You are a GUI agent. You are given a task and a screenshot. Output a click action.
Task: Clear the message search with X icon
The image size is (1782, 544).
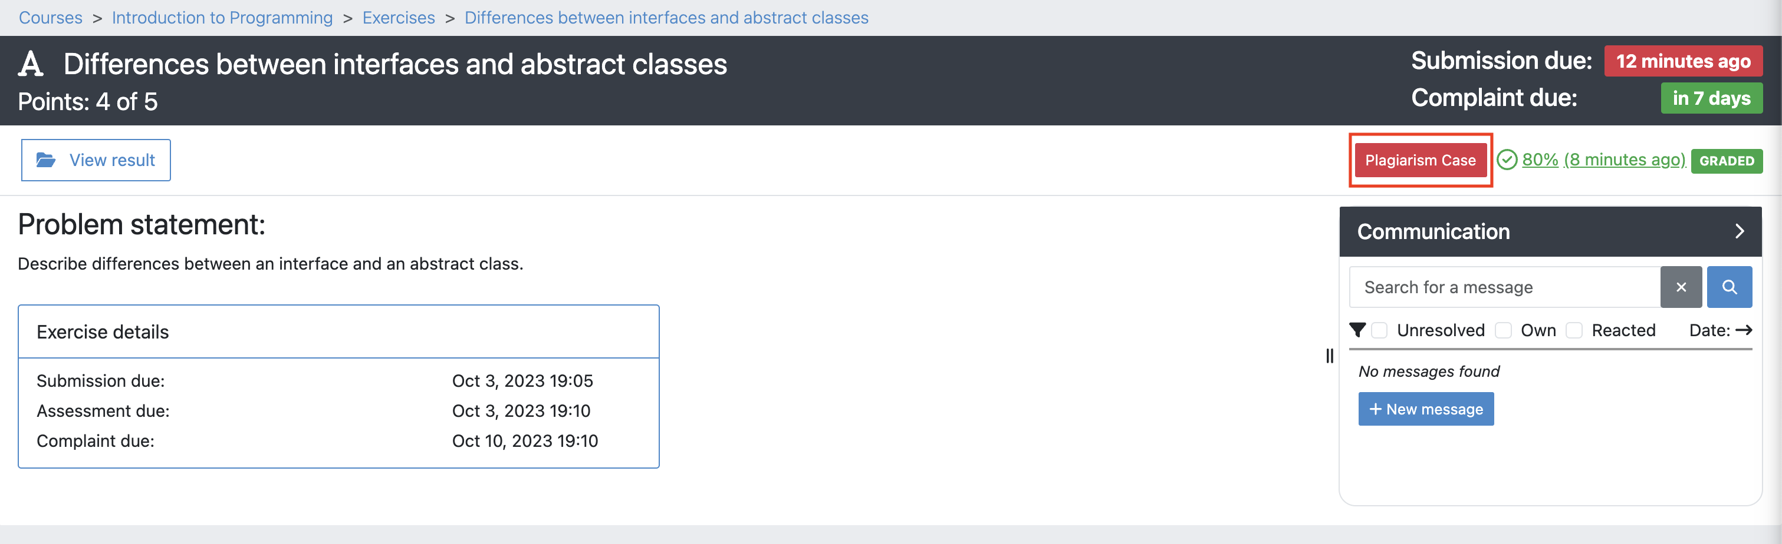coord(1681,287)
